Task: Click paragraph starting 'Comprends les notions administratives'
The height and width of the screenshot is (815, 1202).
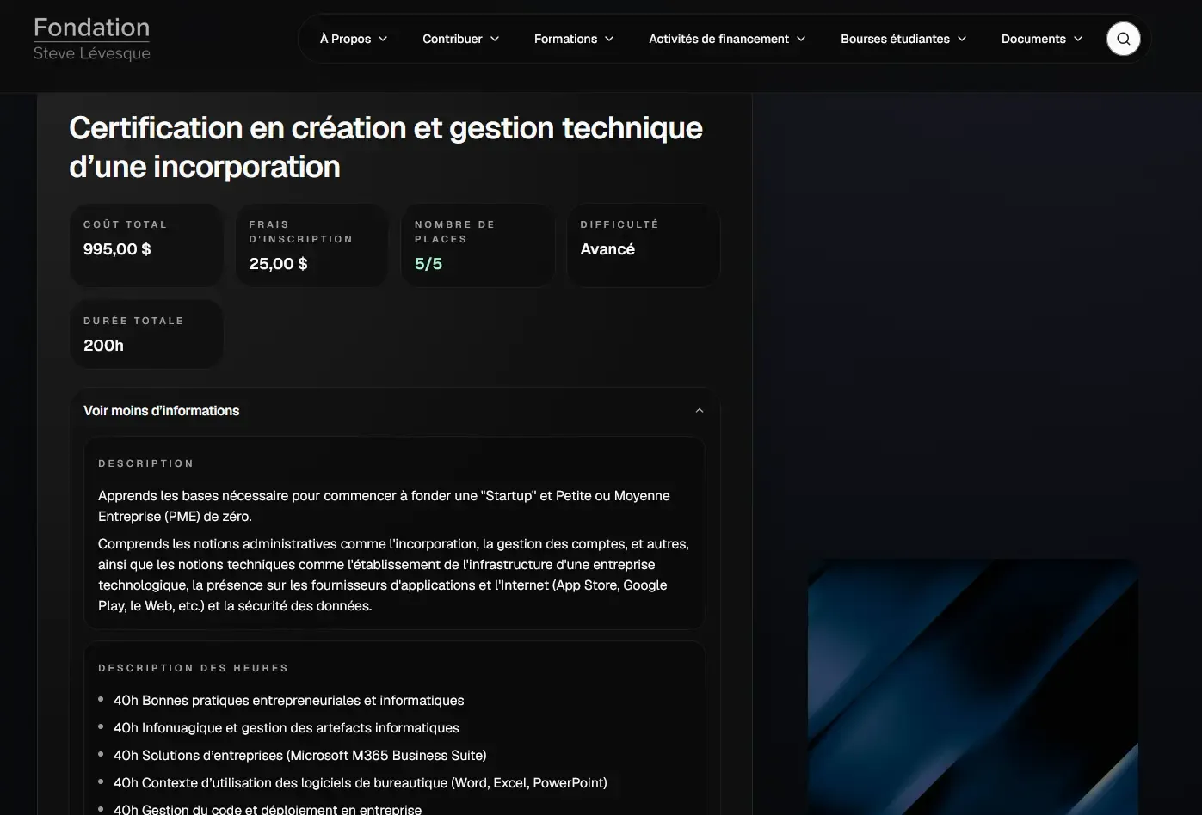Action: tap(393, 575)
